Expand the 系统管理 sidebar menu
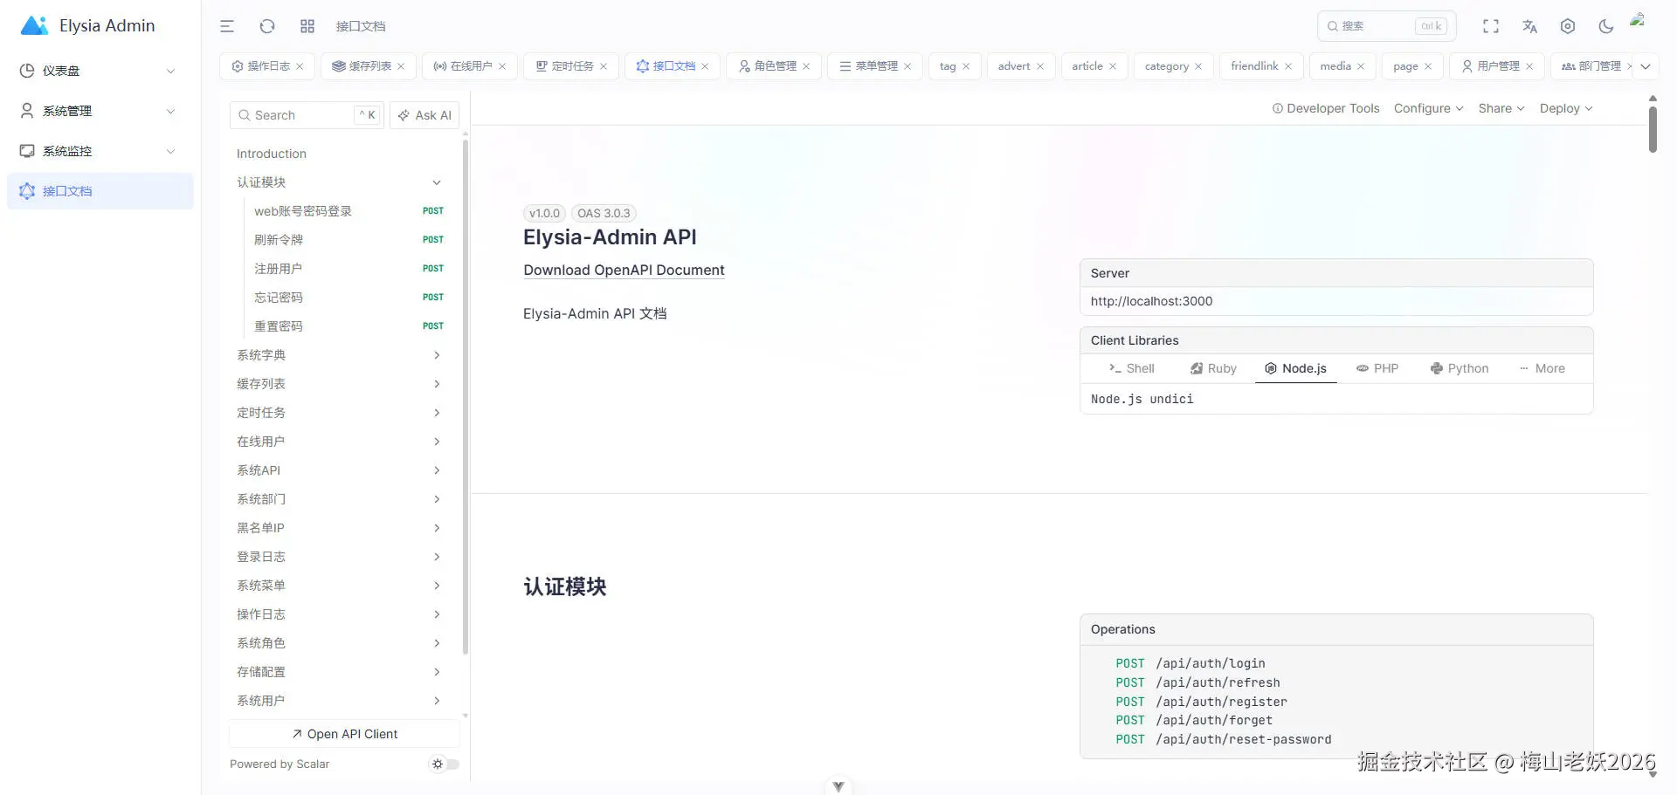 100,111
